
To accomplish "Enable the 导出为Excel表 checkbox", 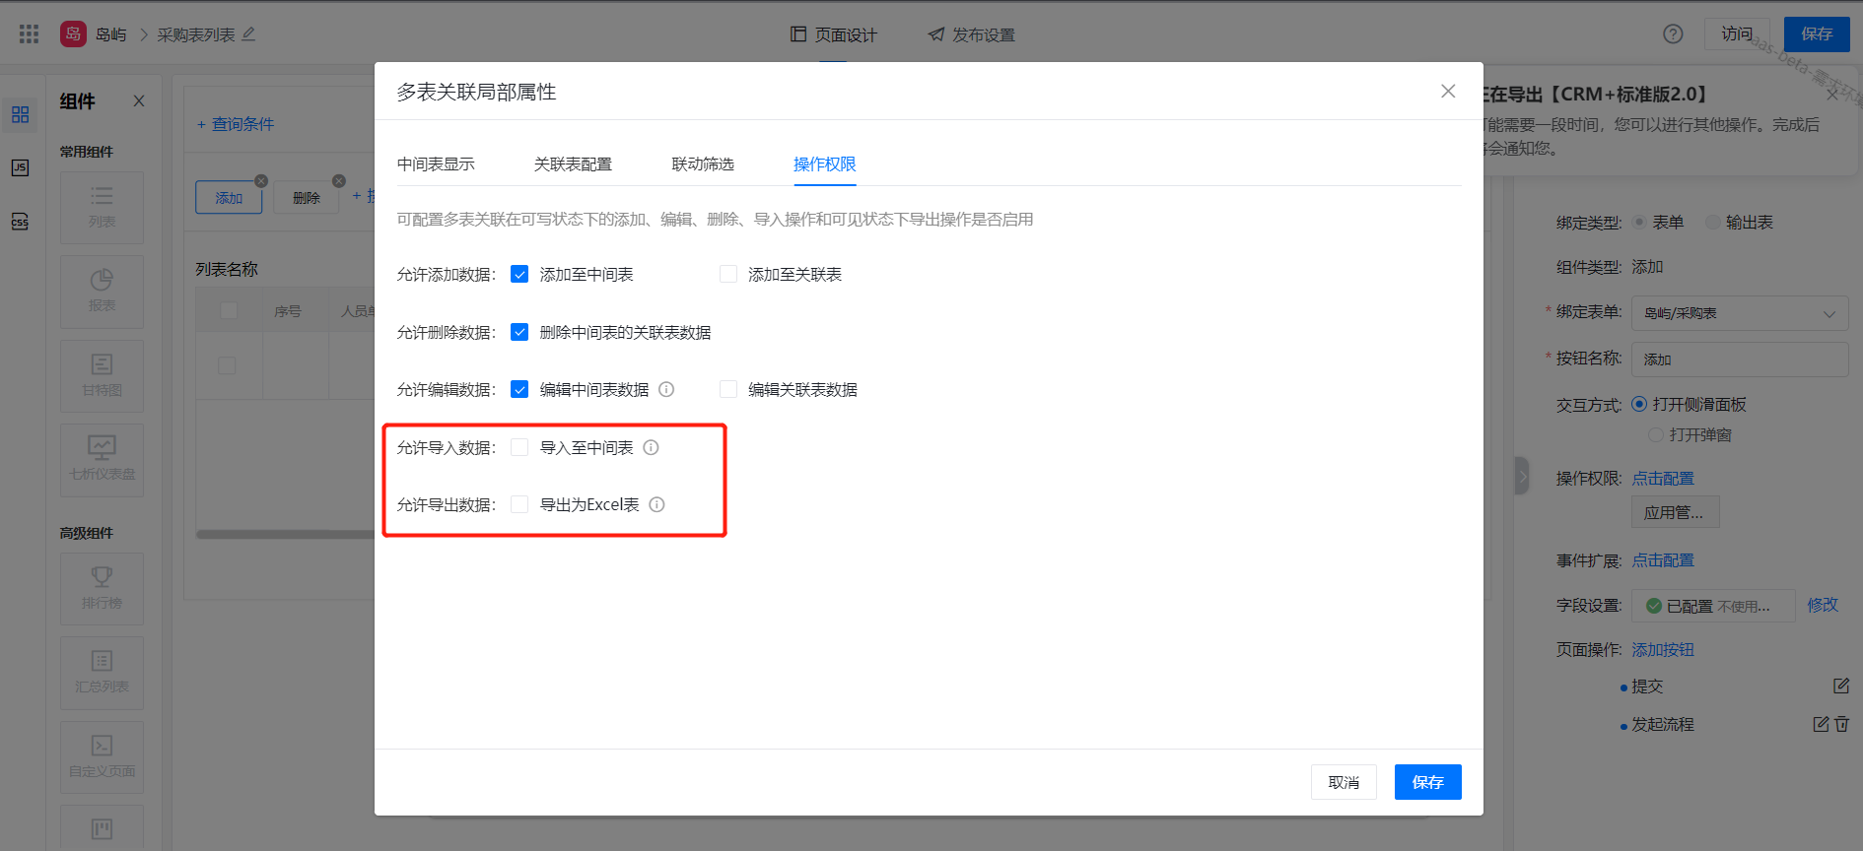I will coord(519,504).
